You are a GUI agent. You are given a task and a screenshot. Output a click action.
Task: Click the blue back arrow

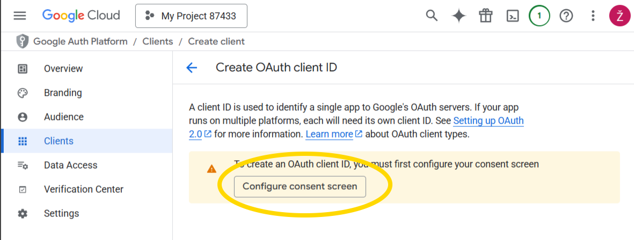(x=192, y=67)
